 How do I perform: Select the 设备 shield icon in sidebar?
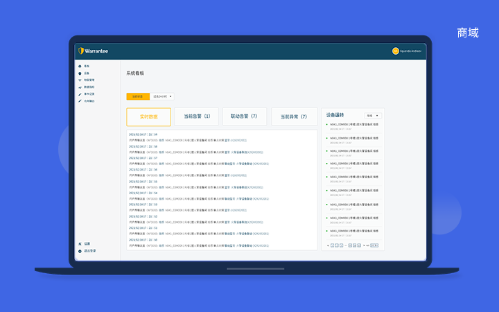80,73
